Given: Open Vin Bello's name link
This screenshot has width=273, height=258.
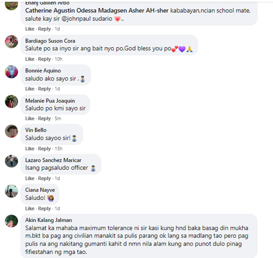Looking at the screenshot, I should 36,130.
